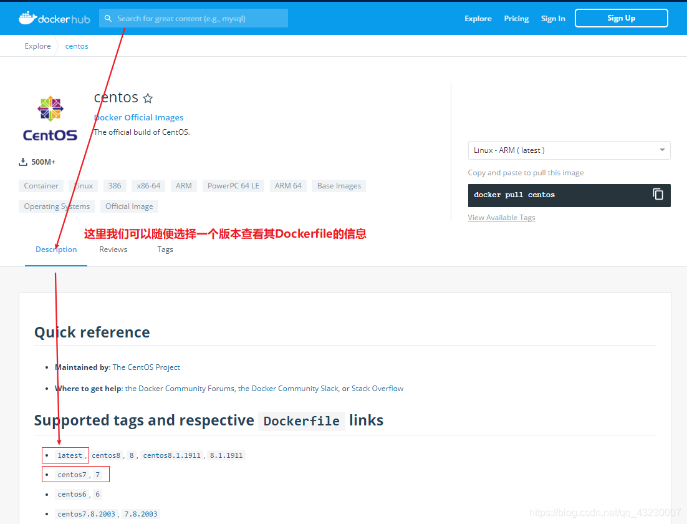Click centos breadcrumb link
This screenshot has height=524, width=687.
tap(77, 46)
